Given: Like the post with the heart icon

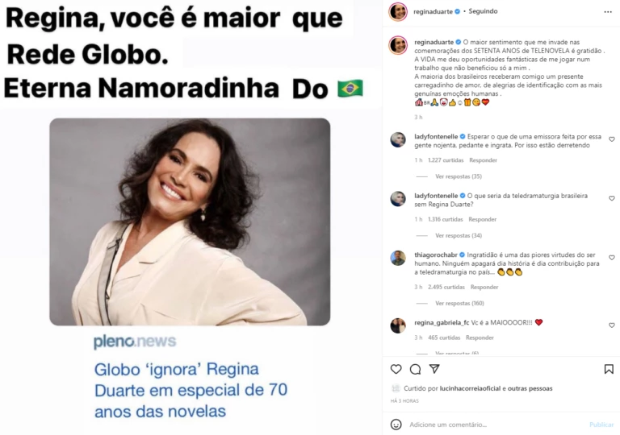Looking at the screenshot, I should (396, 369).
